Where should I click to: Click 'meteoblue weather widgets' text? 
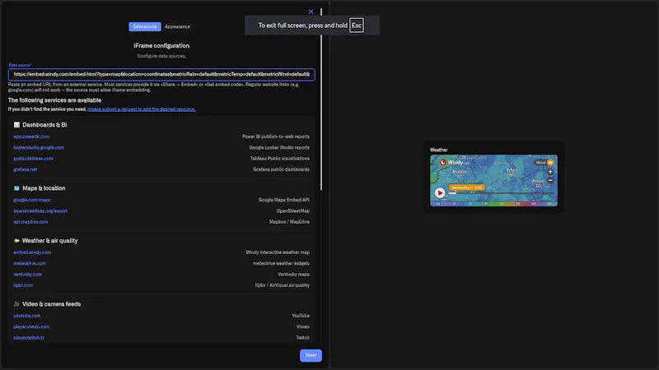281,263
